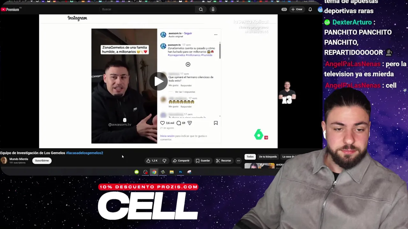This screenshot has width=408, height=229.
Task: Open File Explorer in the taskbar
Action: point(171,172)
